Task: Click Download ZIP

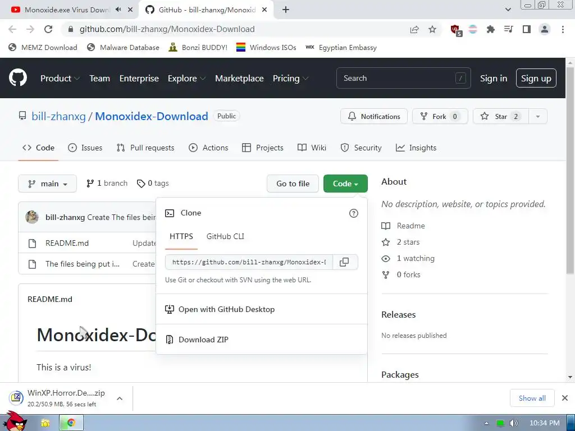Action: point(262,340)
